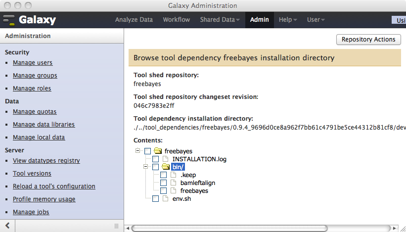Open the Manage data libraries link
The image size is (406, 232).
click(x=44, y=125)
